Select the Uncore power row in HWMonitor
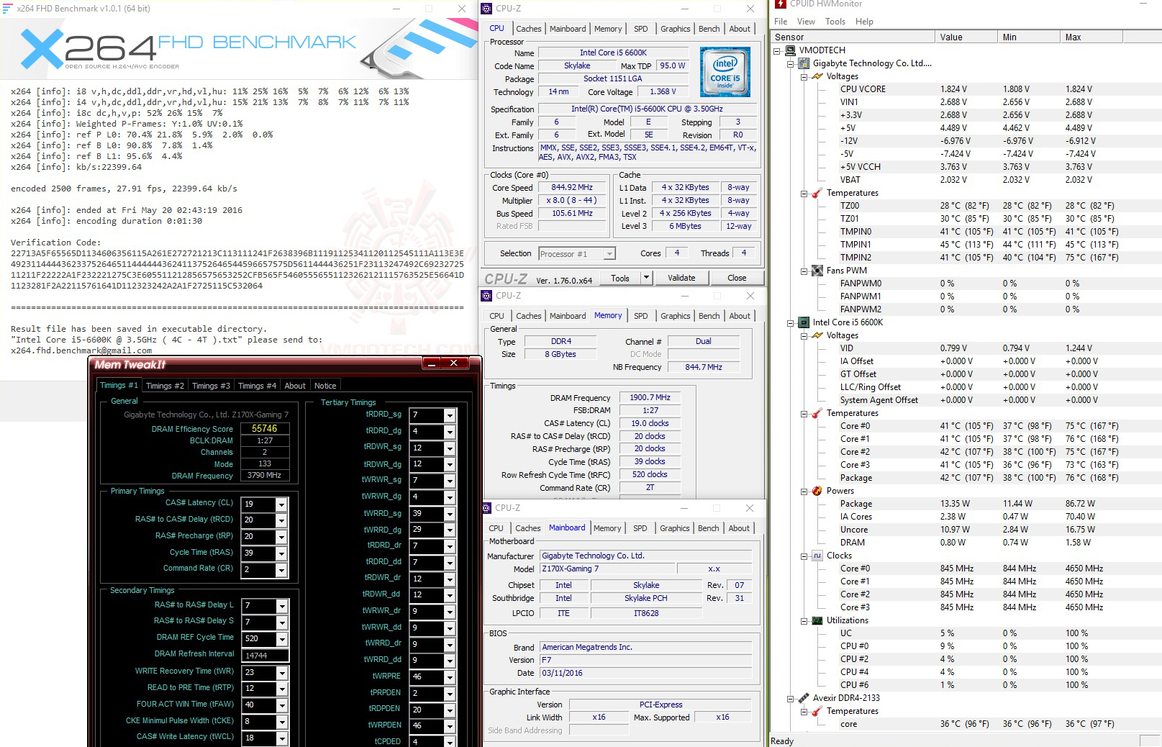This screenshot has height=747, width=1162. 967,530
